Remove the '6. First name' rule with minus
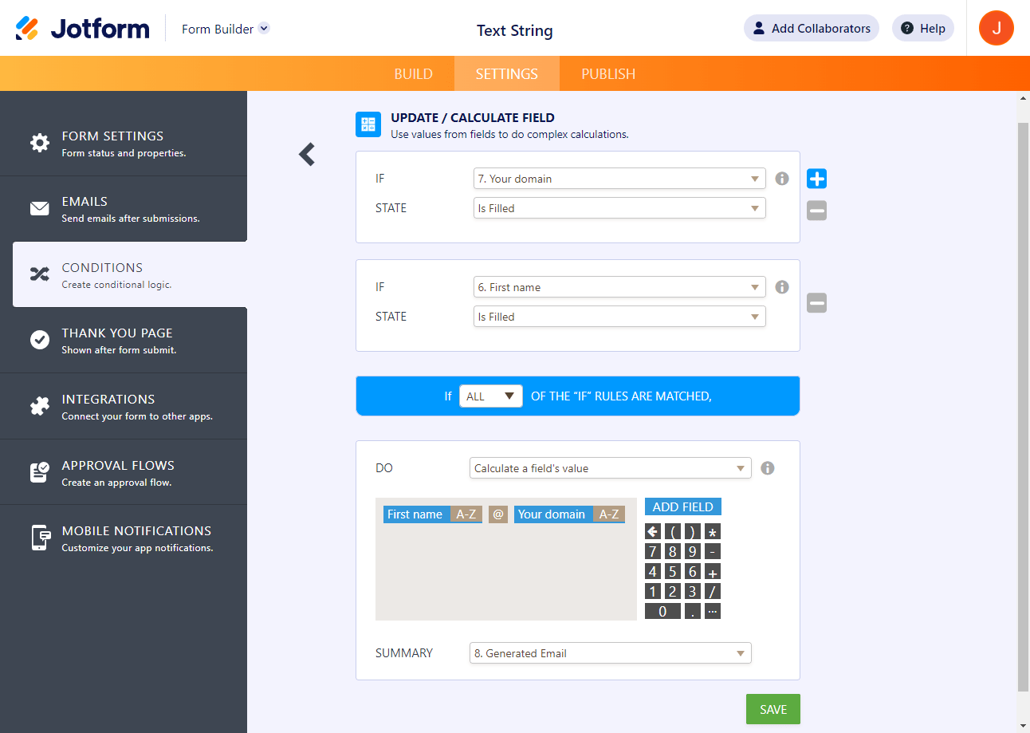Viewport: 1030px width, 733px height. 816,303
